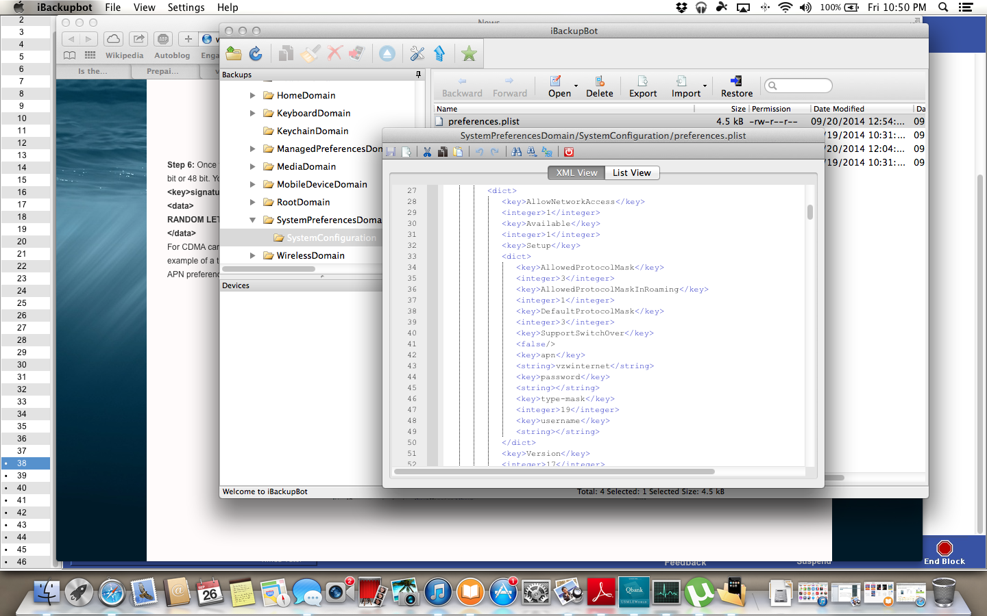Click the duplicate pages toolbar icon
The width and height of the screenshot is (987, 616).
click(286, 53)
